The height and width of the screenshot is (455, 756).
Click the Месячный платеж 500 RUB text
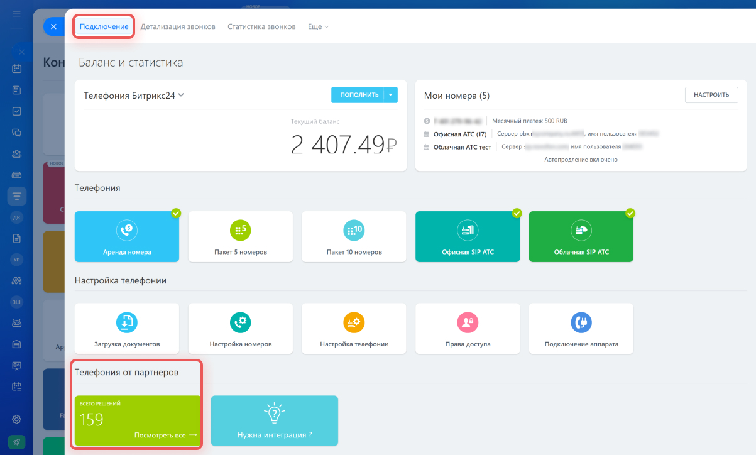pyautogui.click(x=530, y=121)
